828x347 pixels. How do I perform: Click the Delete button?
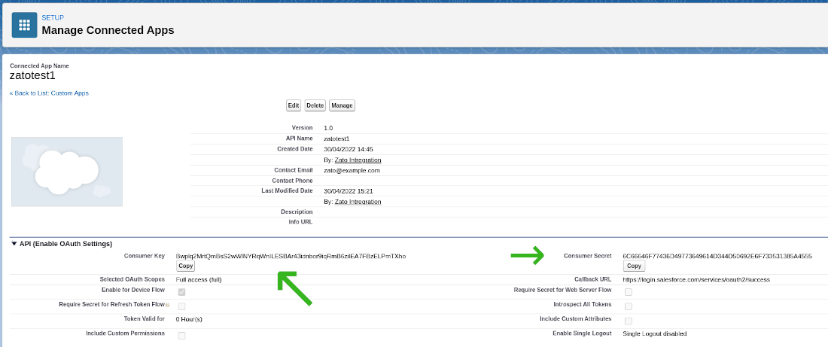(x=315, y=105)
